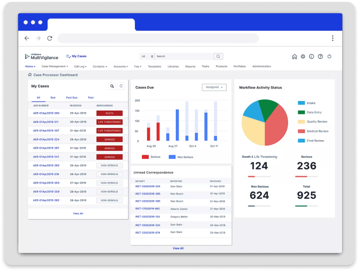Open the Assigned dropdown in Cases Due
The height and width of the screenshot is (271, 359).
pos(214,87)
